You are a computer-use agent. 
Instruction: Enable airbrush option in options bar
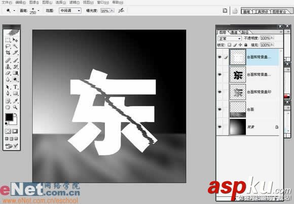pos(121,11)
